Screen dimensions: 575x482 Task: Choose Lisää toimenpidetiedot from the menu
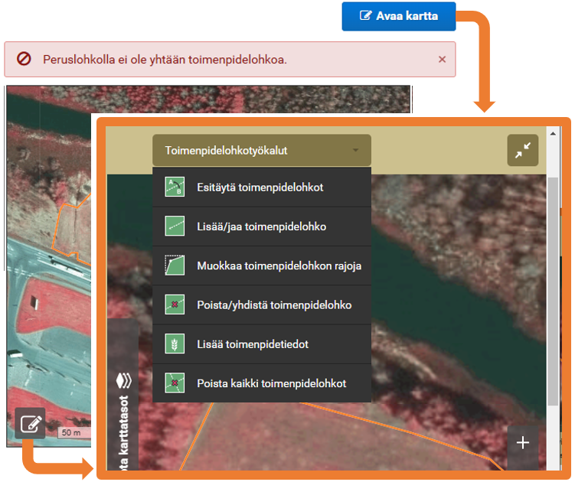pos(253,344)
